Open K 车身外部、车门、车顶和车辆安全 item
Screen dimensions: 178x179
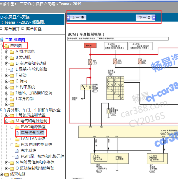point(30,110)
